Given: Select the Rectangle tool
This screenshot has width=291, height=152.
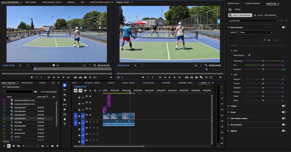Looking at the screenshot, I should [x=65, y=114].
